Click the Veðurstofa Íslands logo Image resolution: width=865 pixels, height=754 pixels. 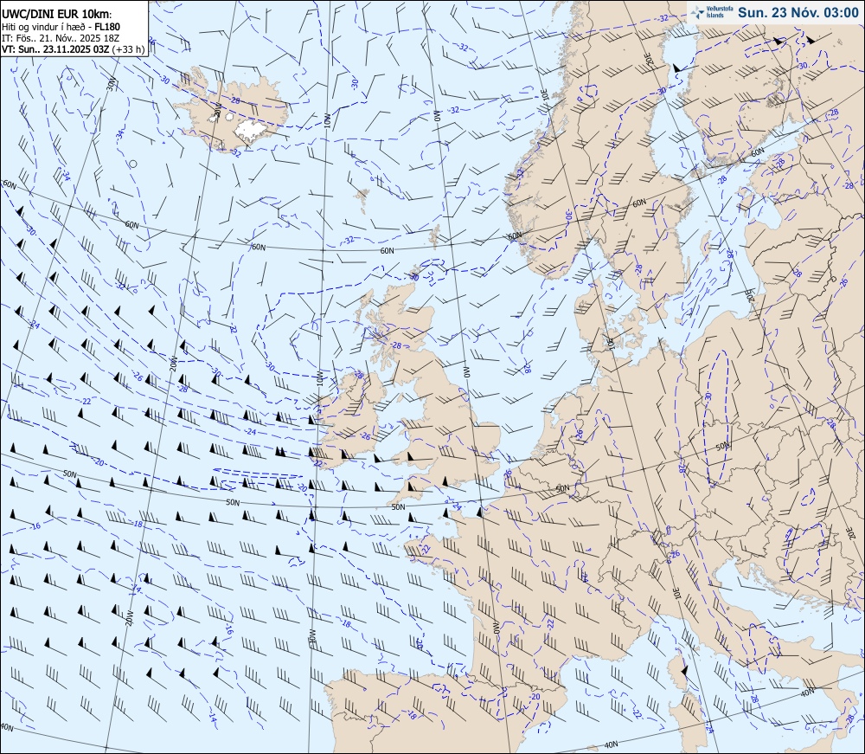(711, 12)
